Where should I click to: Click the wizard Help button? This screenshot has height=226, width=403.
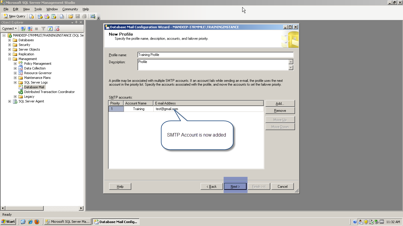click(x=120, y=187)
